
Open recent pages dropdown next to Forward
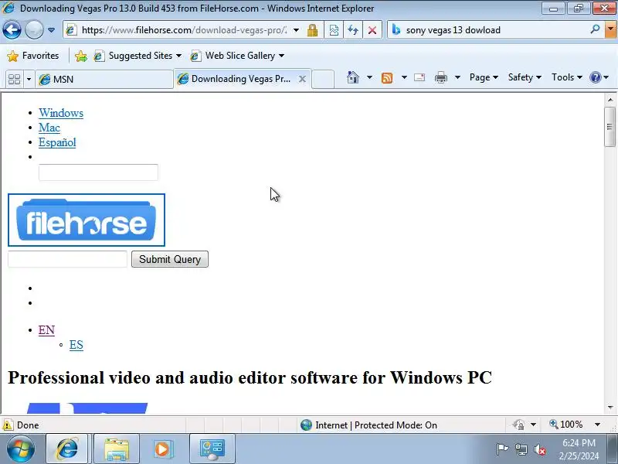pyautogui.click(x=51, y=30)
